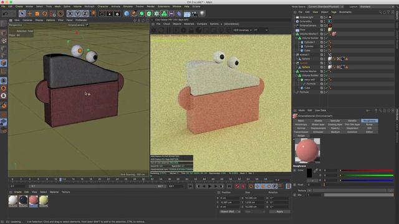Open the Create menu in menu bar
399x224 pixels.
click(19, 6)
